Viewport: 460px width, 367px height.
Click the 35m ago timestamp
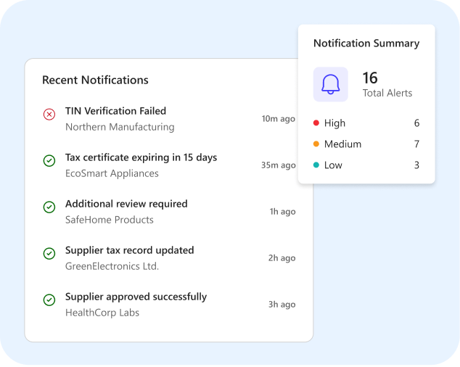pos(279,165)
